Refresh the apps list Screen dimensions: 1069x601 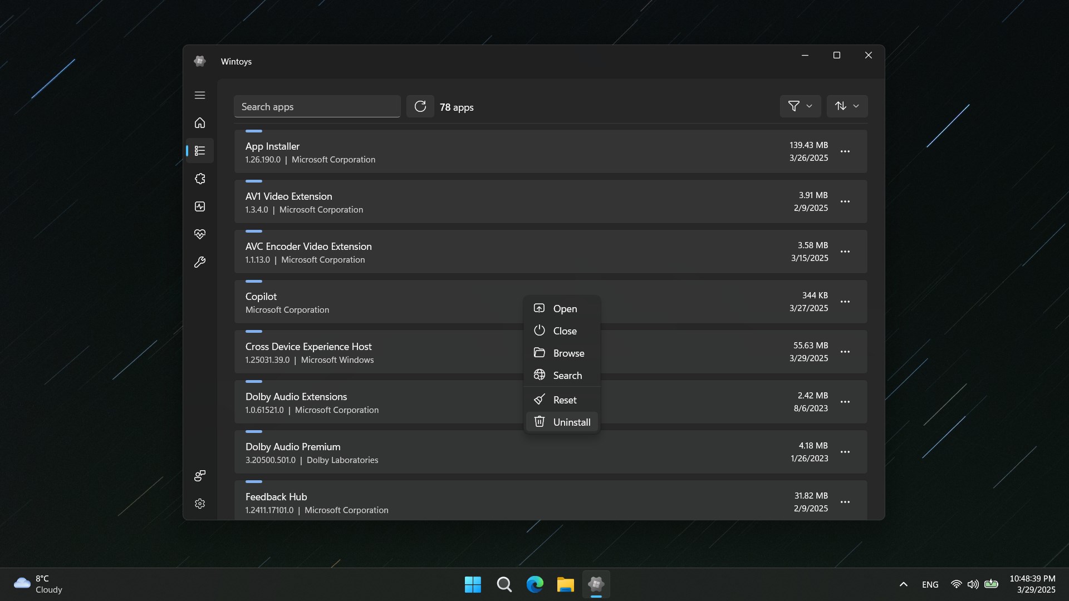coord(420,106)
